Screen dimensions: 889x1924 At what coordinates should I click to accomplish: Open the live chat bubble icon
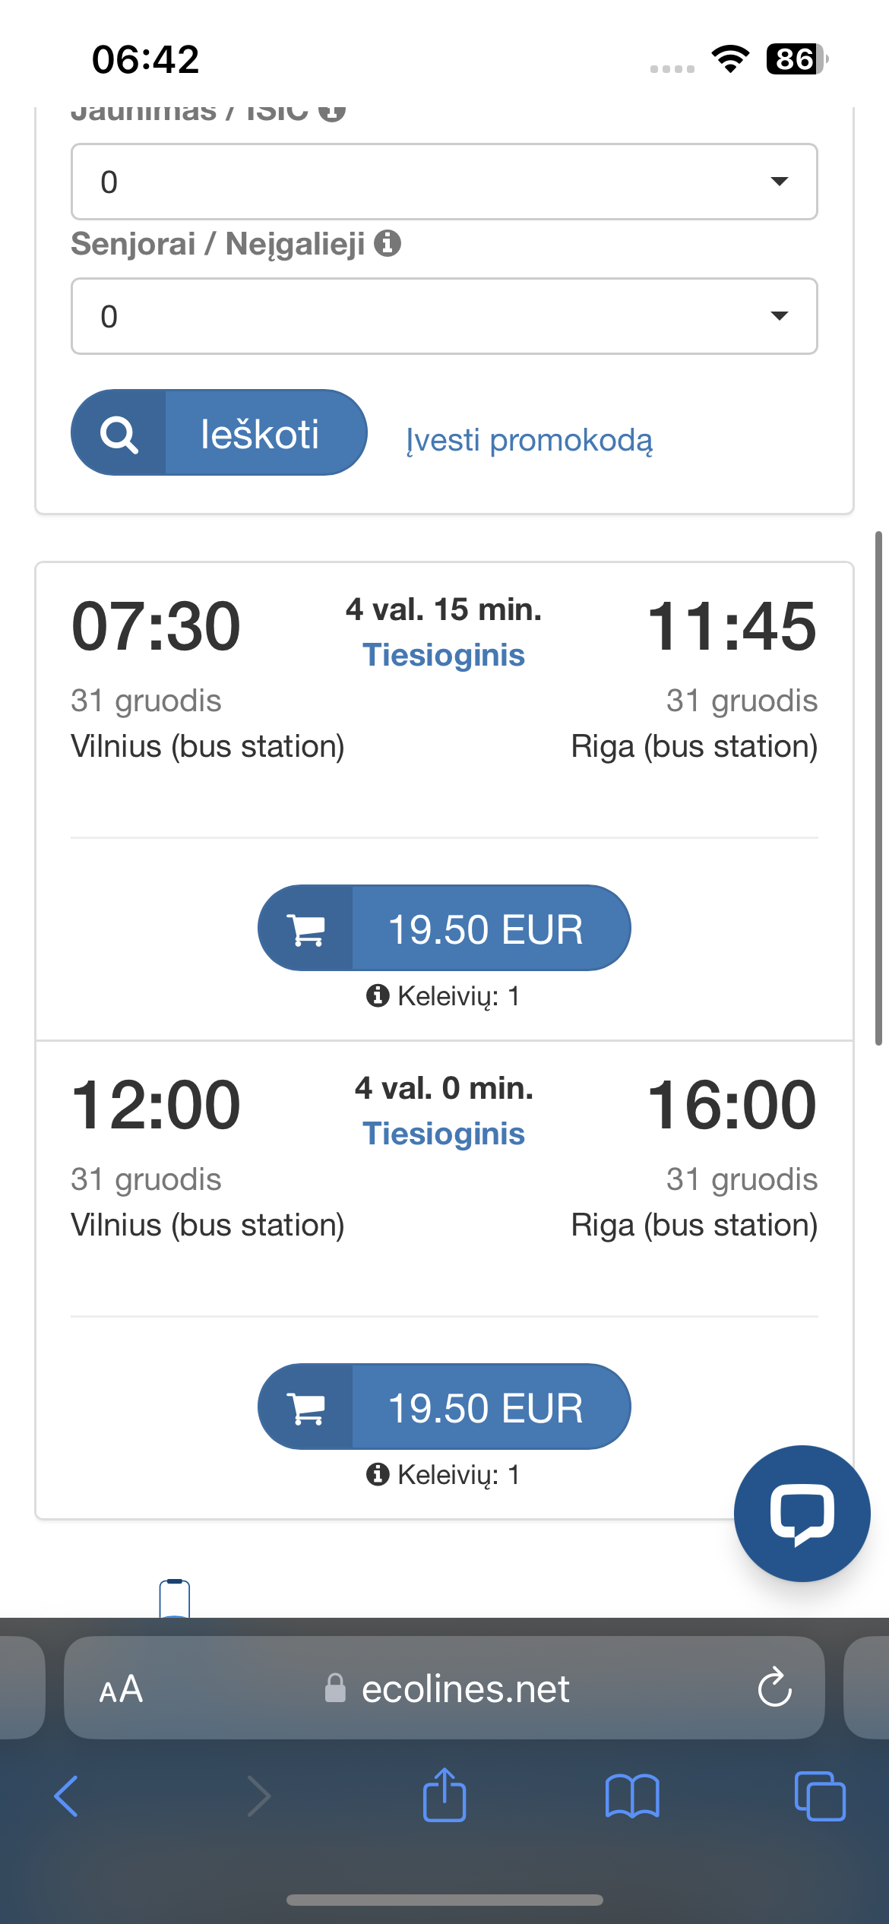click(x=802, y=1513)
